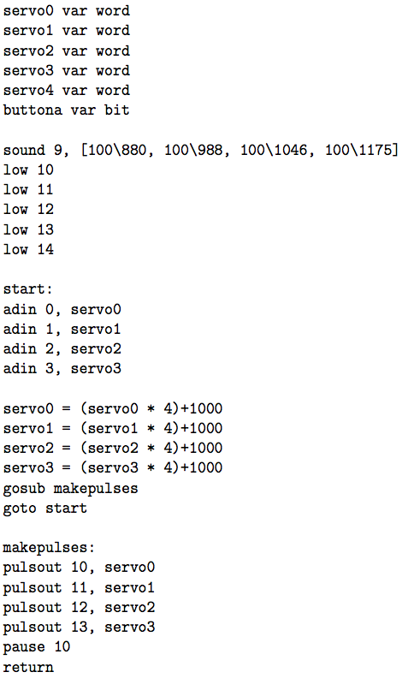Click the servo3 = (servo3 * 4)+1000 line

(x=113, y=467)
